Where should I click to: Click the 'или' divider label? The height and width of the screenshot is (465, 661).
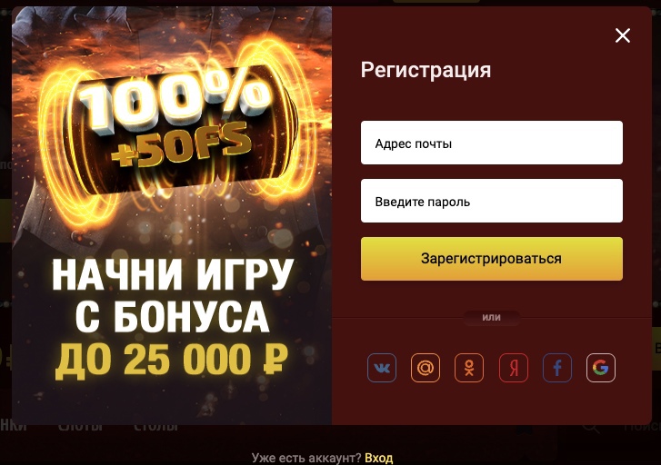pos(492,318)
